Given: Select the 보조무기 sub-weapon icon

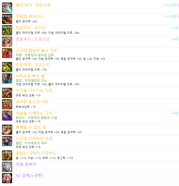Looking at the screenshot, I should click(x=7, y=19).
